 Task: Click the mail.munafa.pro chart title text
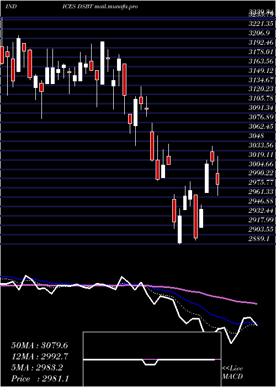point(115,7)
